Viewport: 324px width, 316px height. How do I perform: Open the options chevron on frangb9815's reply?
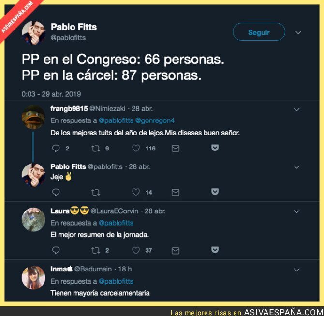click(x=297, y=109)
